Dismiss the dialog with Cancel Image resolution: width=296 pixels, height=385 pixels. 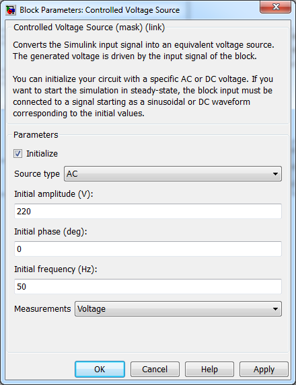point(155,370)
